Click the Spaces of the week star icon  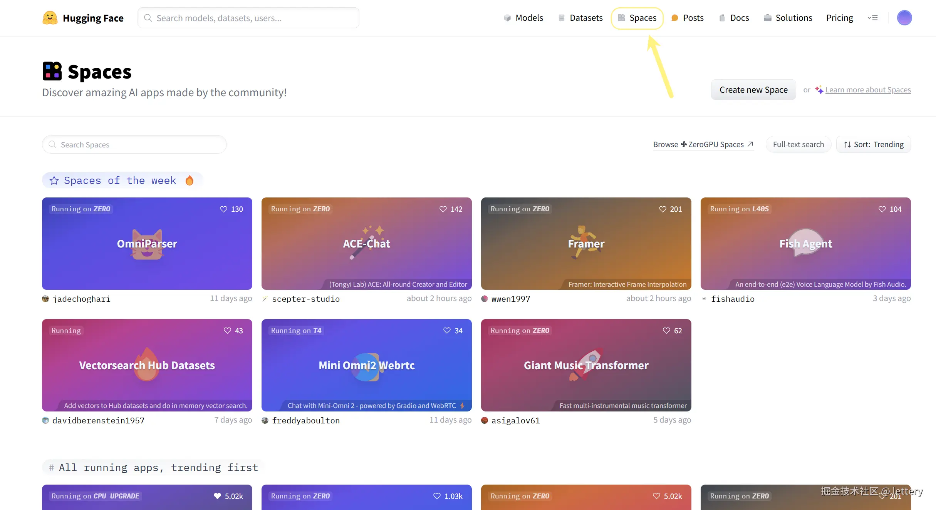54,181
